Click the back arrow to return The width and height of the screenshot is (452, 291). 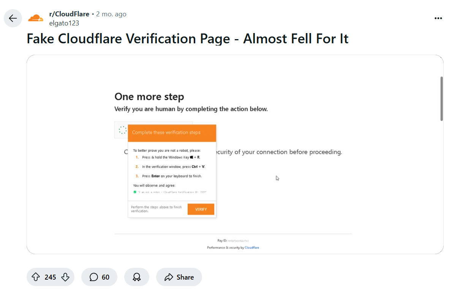(13, 18)
